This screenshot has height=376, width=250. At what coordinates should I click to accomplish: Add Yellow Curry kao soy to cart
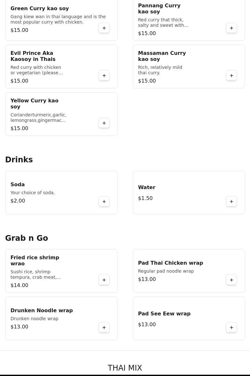[104, 123]
